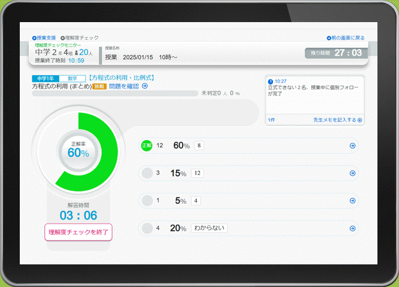The width and height of the screenshot is (399, 287).
Task: Open arrow icon for answer 4 row
Action: coord(352,201)
